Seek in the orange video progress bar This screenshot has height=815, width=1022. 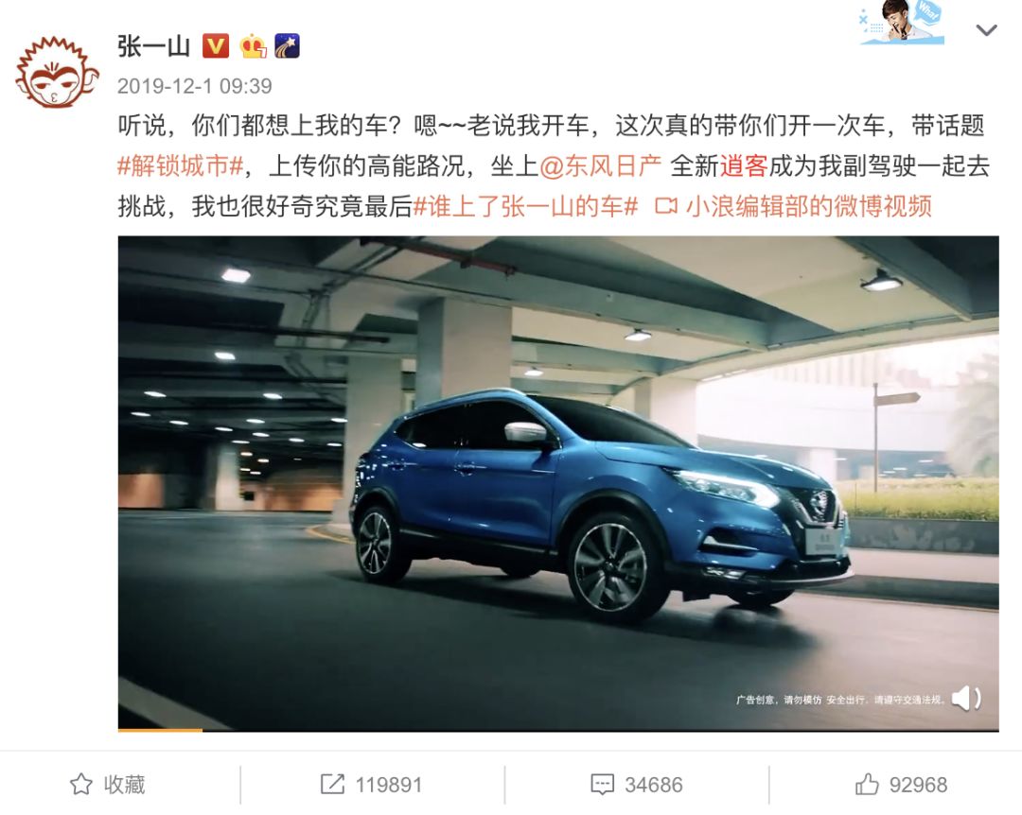(x=558, y=730)
